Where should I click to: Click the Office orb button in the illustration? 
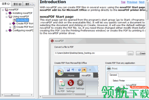pos(60,72)
